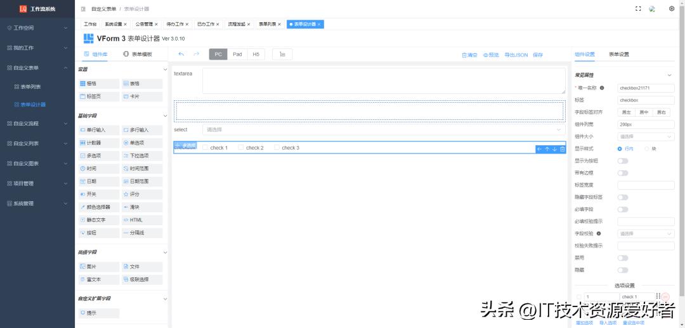Pick the 评分 rating component
685x328 pixels.
coord(142,194)
